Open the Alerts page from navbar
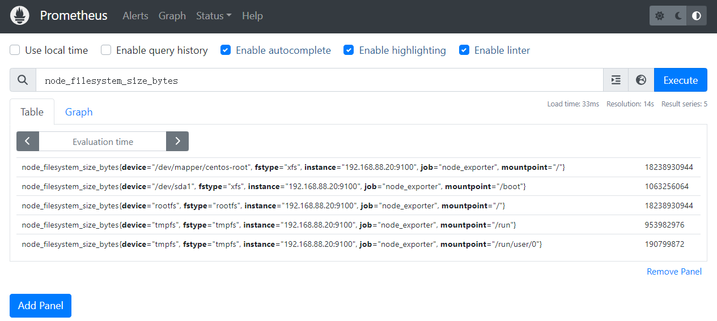Screen dimensions: 717x321 135,16
